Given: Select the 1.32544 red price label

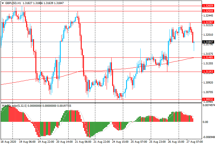Looking at the screenshot, I should [x=208, y=11].
